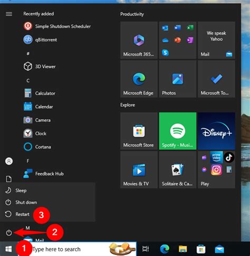The height and width of the screenshot is (256, 250).
Task: Click the Productivity group header
Action: (x=132, y=14)
